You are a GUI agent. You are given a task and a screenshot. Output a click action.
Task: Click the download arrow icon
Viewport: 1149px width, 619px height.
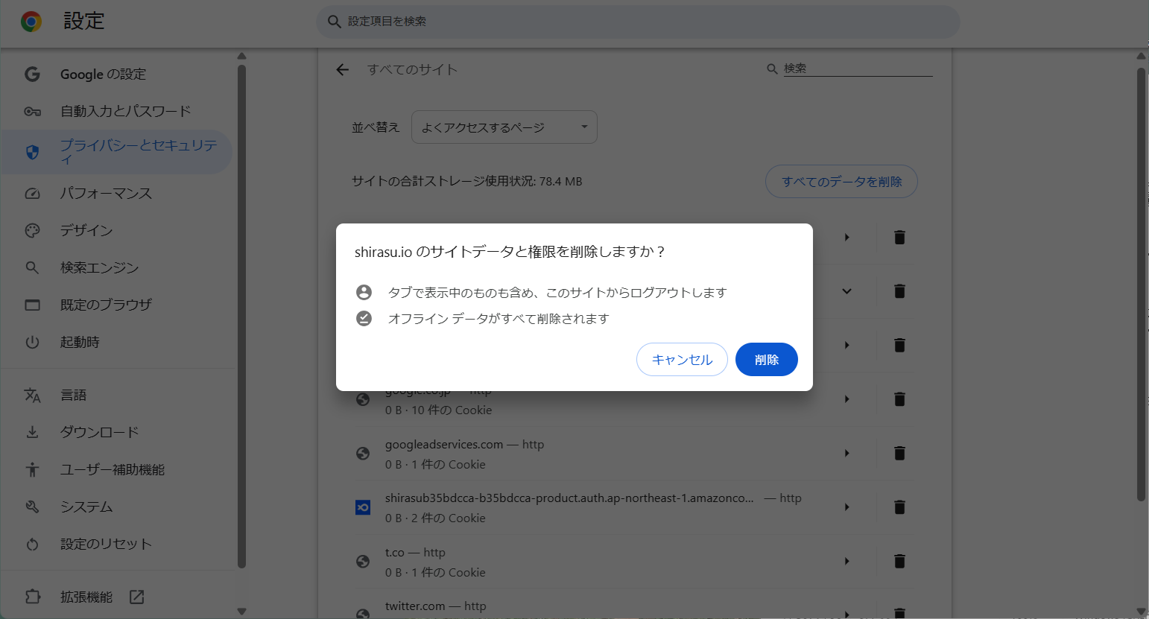coord(32,432)
